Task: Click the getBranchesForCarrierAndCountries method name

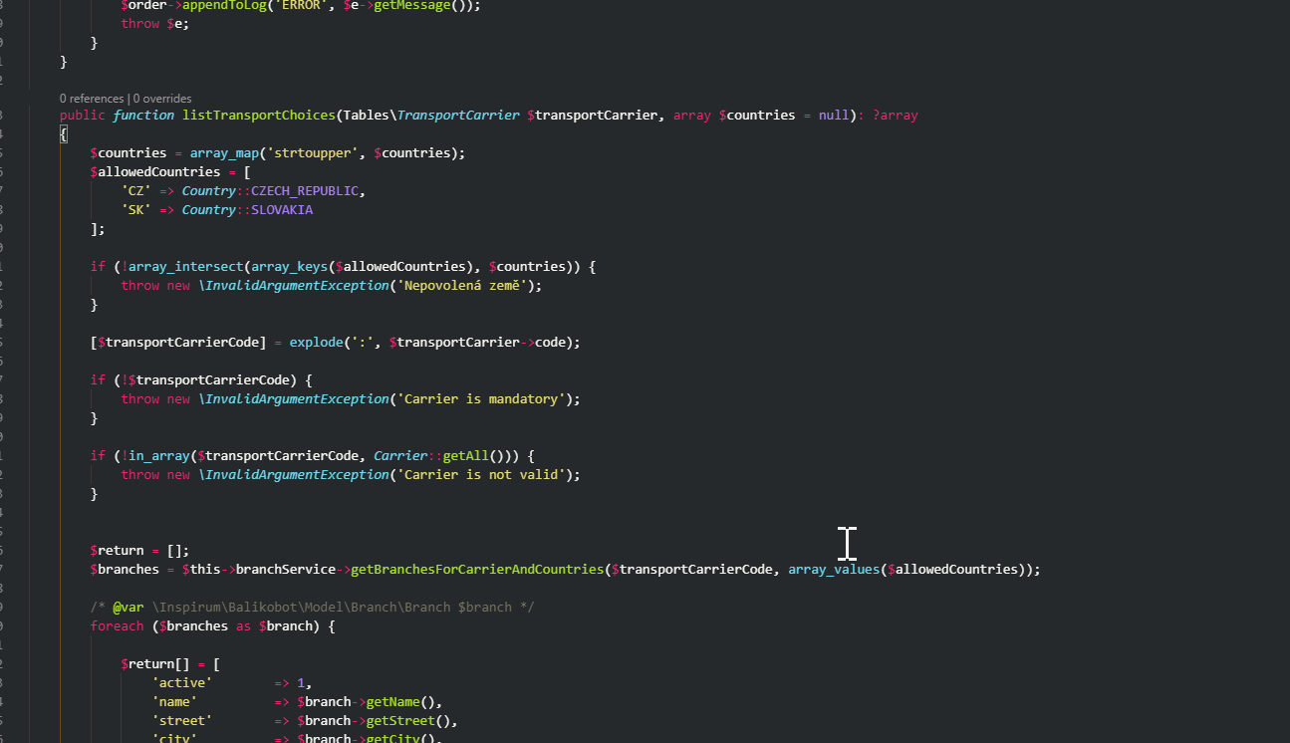Action: tap(477, 570)
